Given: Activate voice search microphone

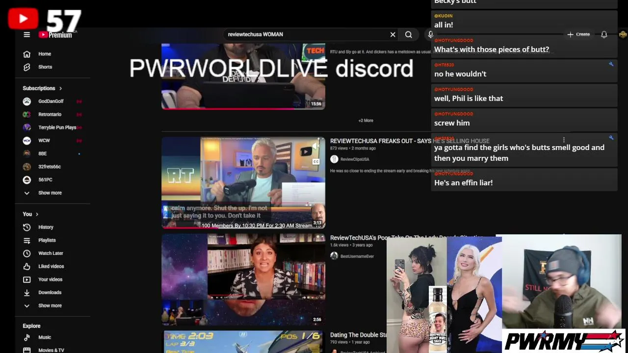Looking at the screenshot, I should (x=430, y=34).
